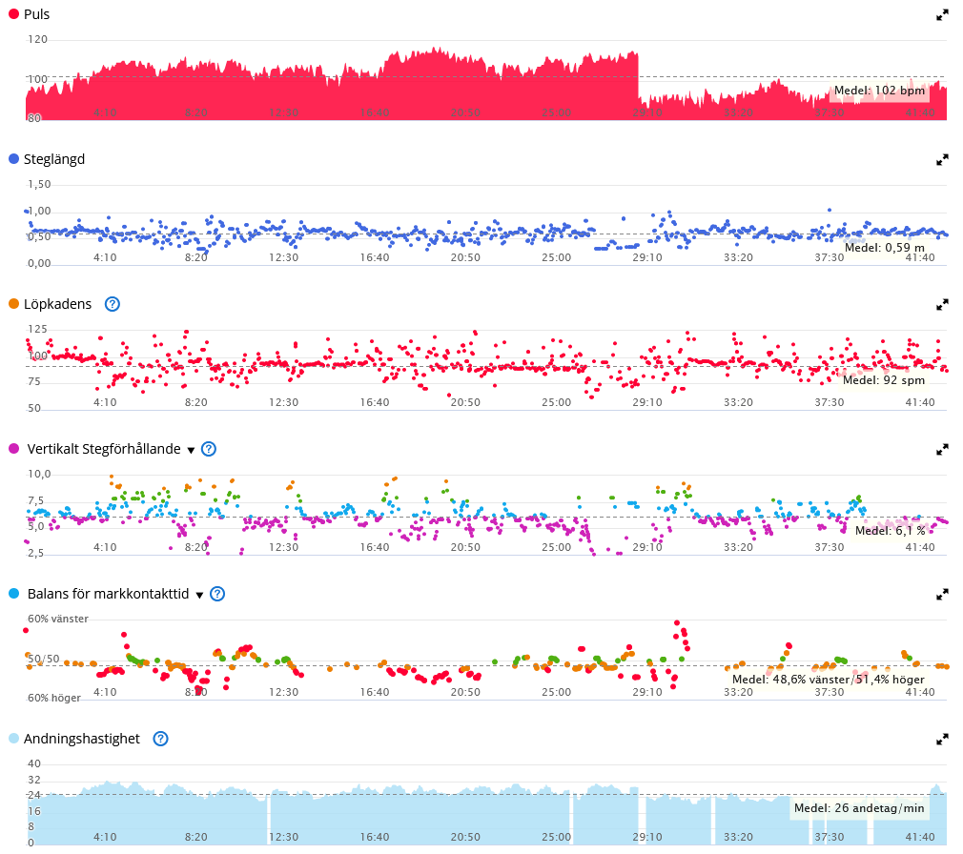The image size is (963, 854).
Task: Expand the Steglängd chart to fullscreen
Action: pyautogui.click(x=941, y=160)
